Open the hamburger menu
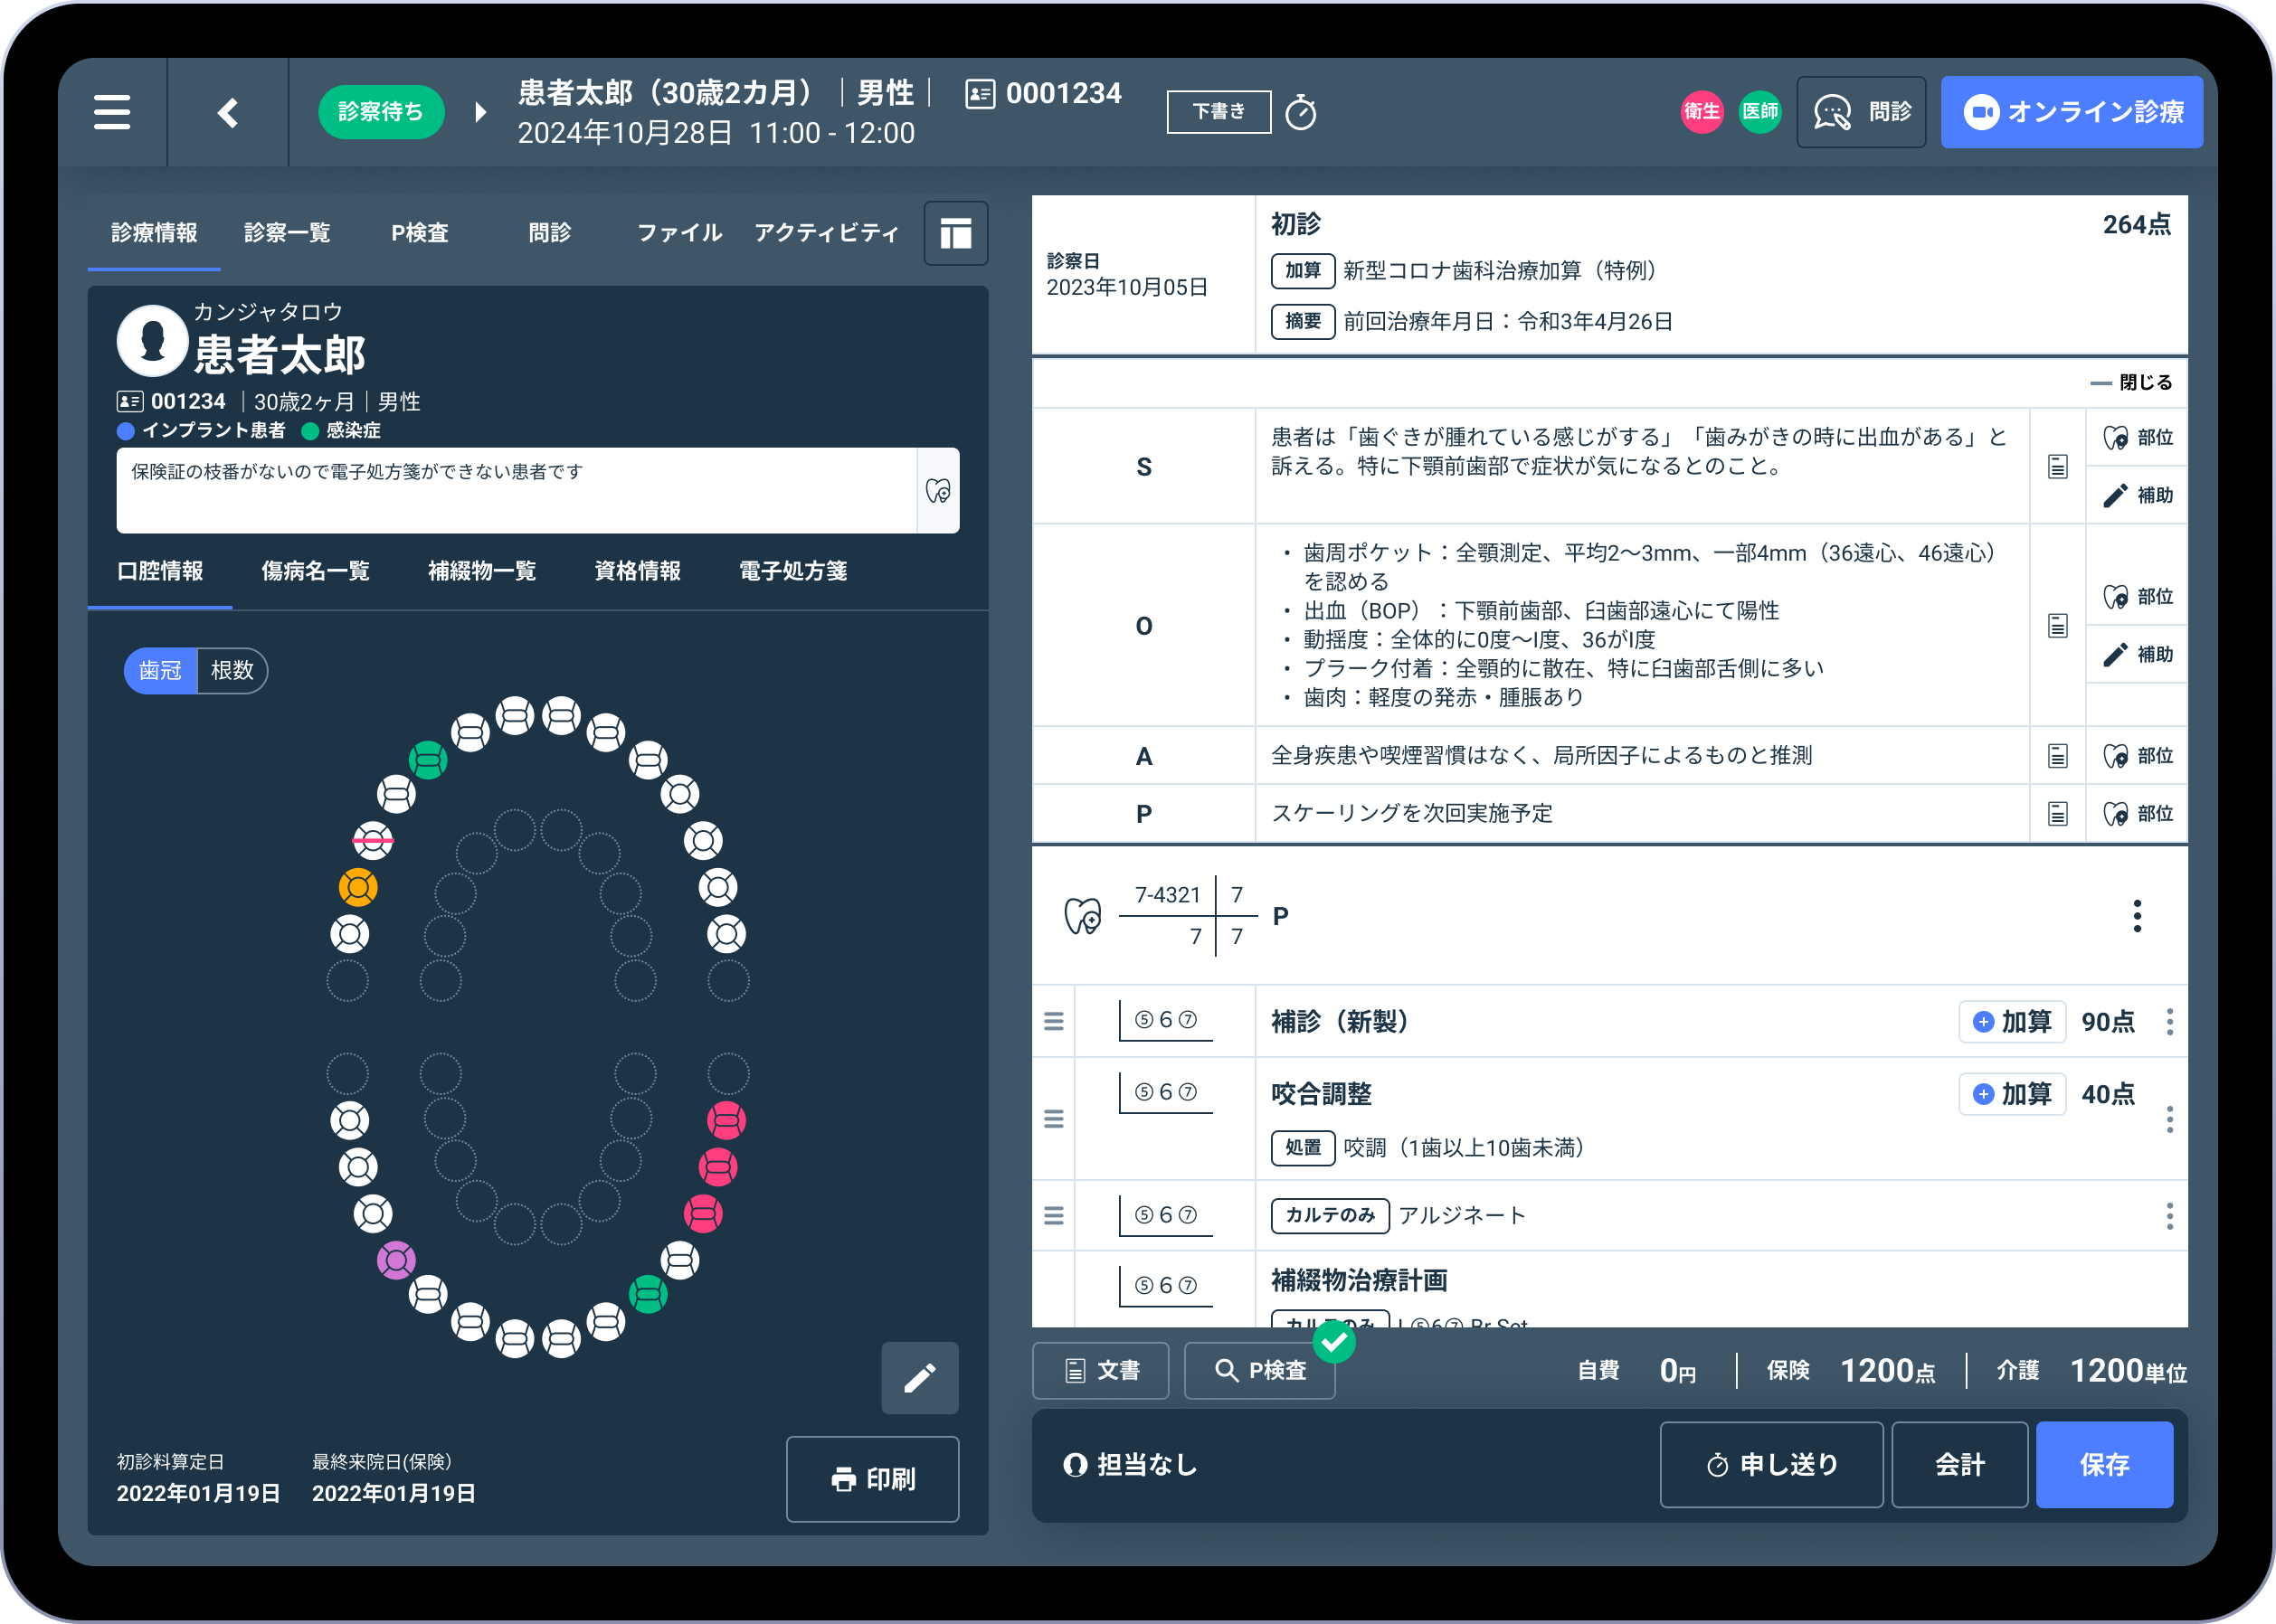This screenshot has width=2276, height=1624. click(112, 112)
